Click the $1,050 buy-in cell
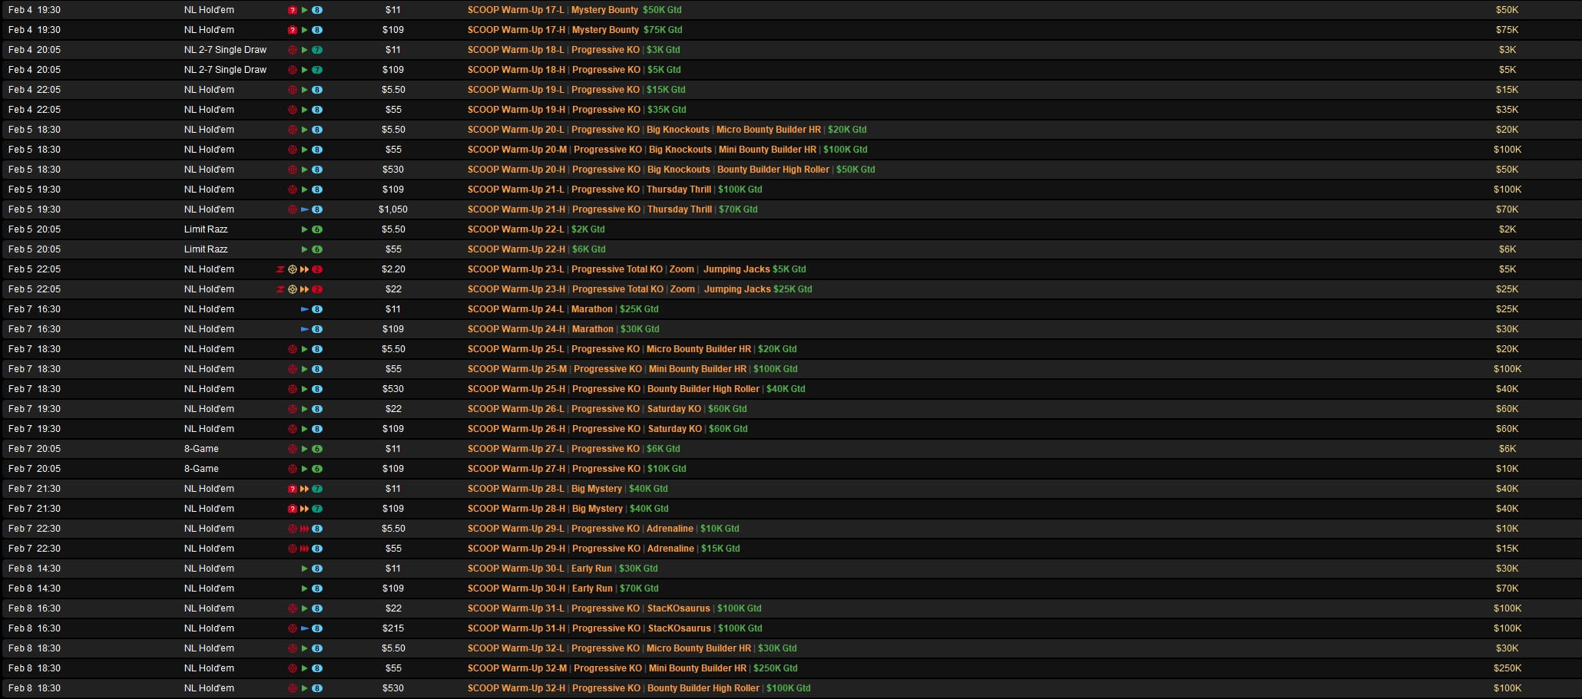This screenshot has height=699, width=1582. click(x=392, y=209)
